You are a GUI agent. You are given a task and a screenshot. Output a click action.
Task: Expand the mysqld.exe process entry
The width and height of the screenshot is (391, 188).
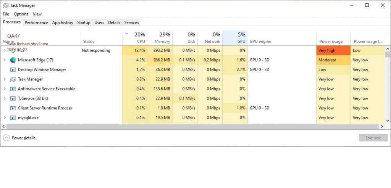(x=5, y=117)
